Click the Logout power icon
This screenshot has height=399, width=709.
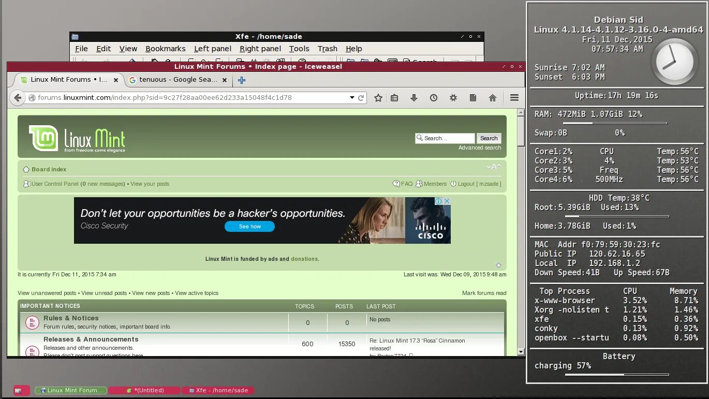tap(453, 184)
